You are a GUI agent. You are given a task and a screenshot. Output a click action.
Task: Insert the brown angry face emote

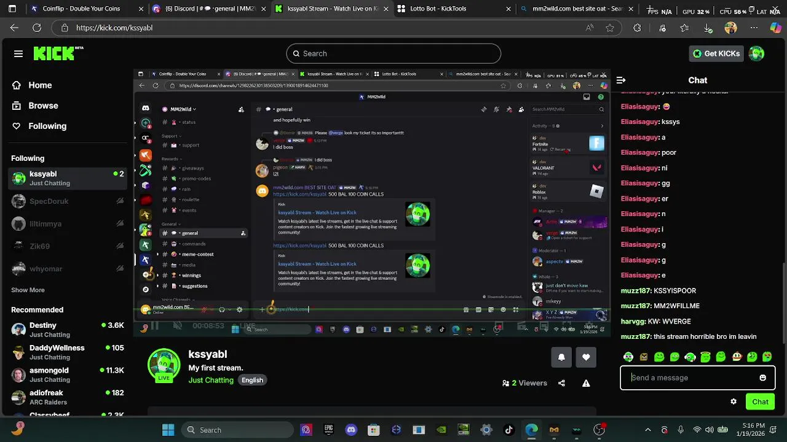coord(644,357)
